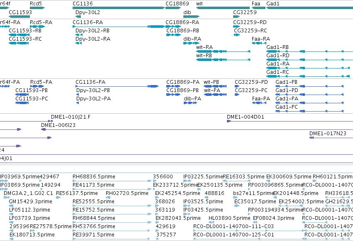The width and height of the screenshot is (353, 241).
Task: Select transcript Faa-RA
Action: point(259,43)
